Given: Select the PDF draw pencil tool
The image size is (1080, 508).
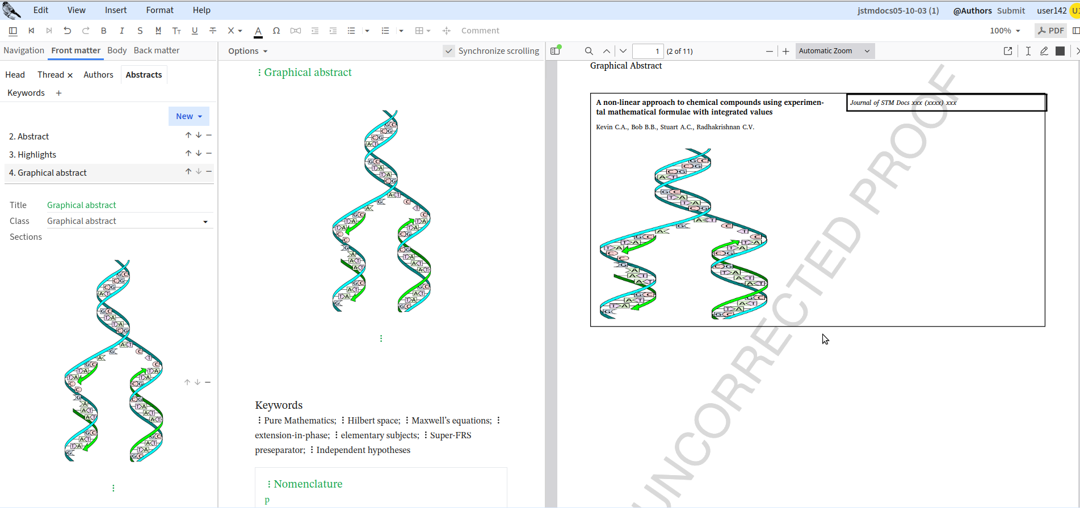Looking at the screenshot, I should tap(1044, 51).
